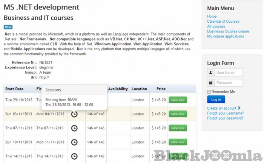Click the blue New badge
This screenshot has width=264, height=163.
(8, 27)
